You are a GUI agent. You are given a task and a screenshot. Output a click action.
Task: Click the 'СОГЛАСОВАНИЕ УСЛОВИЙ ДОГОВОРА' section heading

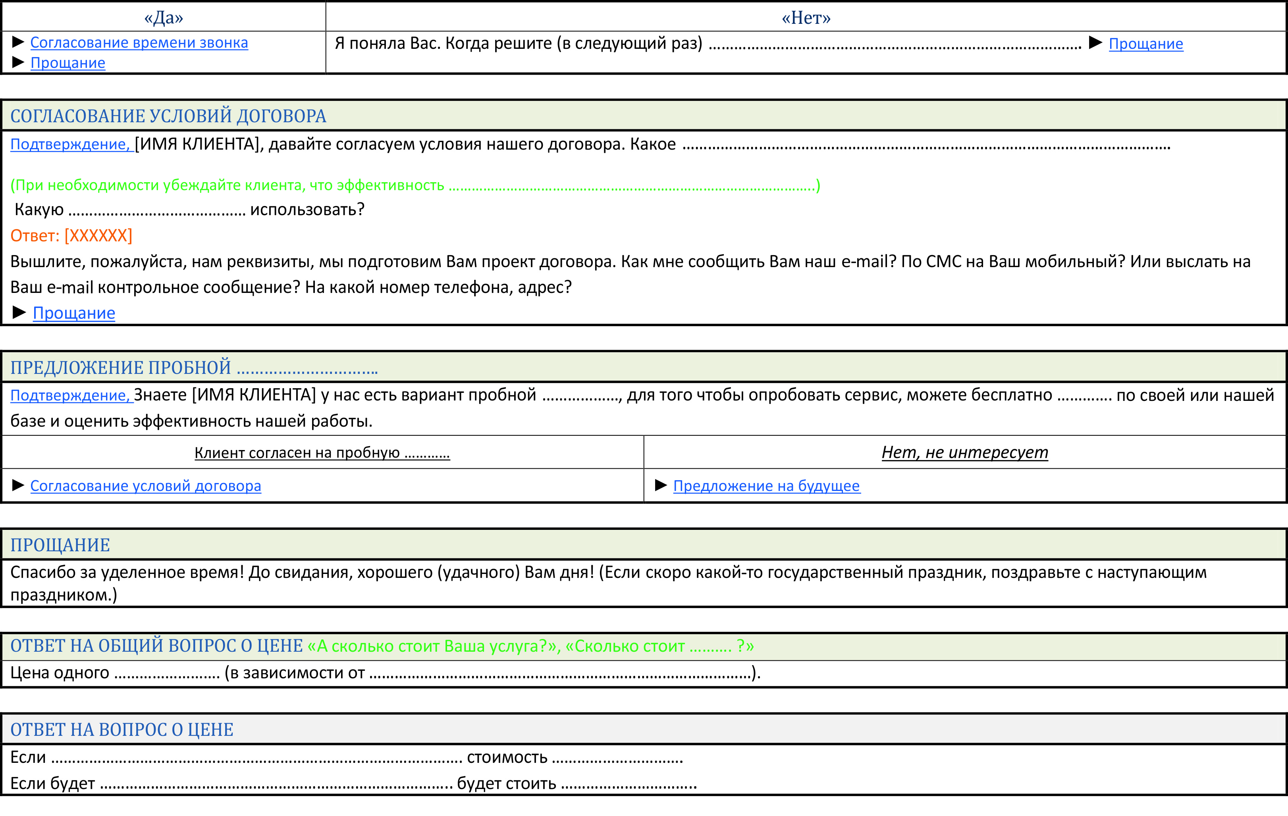click(x=168, y=116)
